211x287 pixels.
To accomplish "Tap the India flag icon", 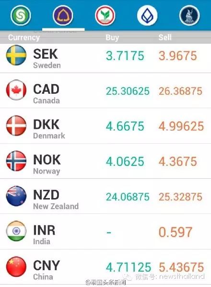I will 16,231.
